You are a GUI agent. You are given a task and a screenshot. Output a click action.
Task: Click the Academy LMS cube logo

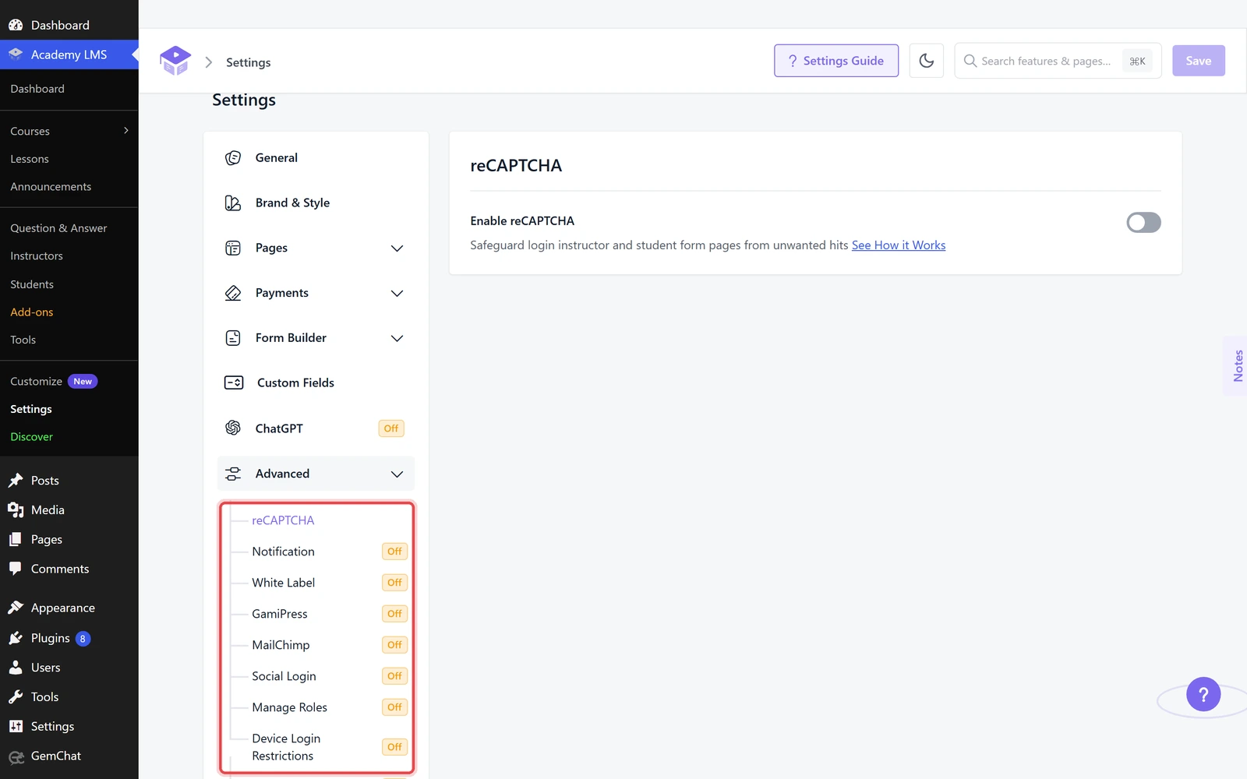[x=175, y=61]
